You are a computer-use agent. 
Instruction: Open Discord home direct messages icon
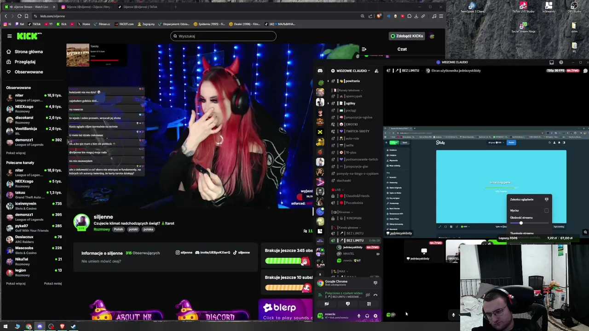click(x=320, y=71)
